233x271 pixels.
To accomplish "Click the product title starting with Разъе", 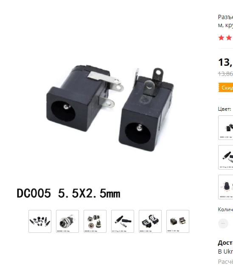I will click(x=225, y=21).
